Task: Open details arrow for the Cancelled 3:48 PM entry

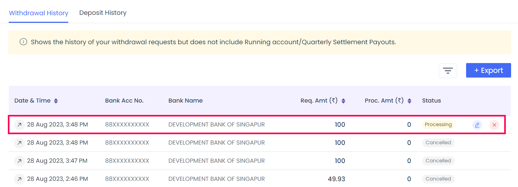Action: 19,143
